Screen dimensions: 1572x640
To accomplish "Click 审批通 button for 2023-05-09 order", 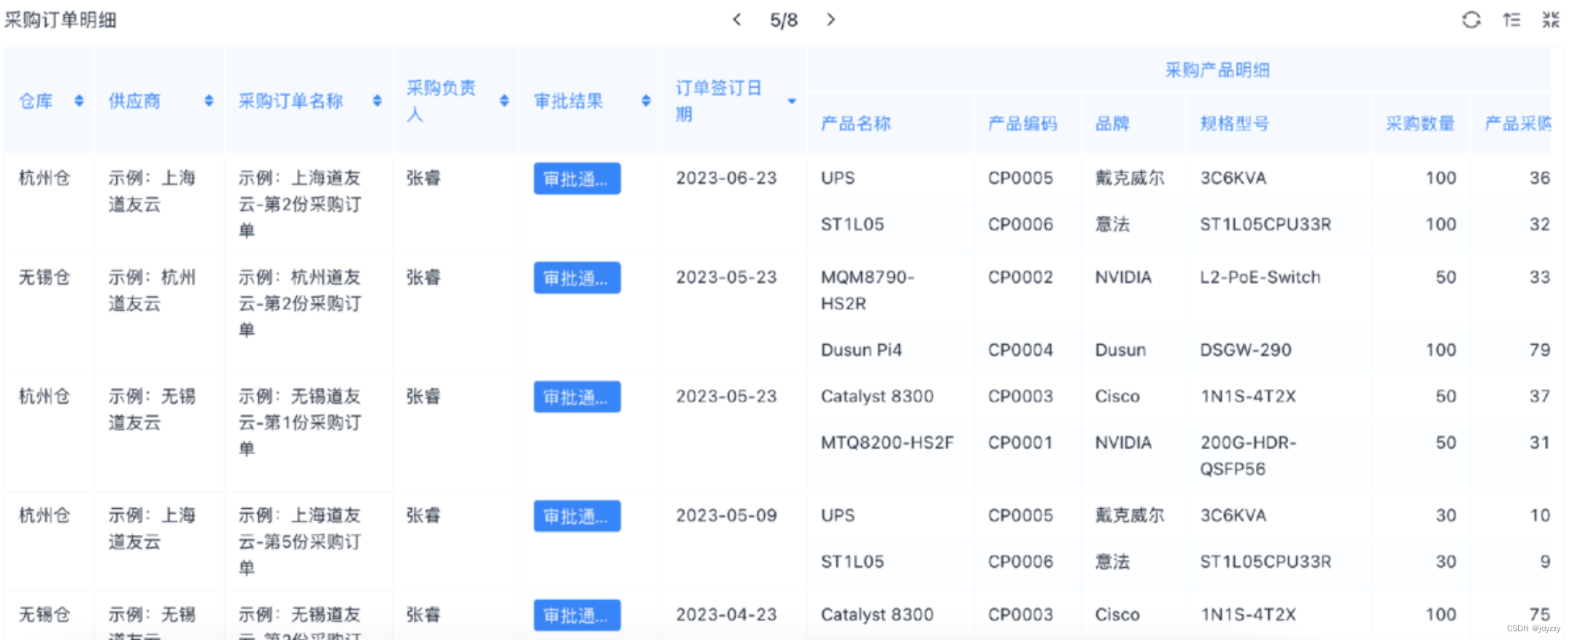I will (x=577, y=516).
